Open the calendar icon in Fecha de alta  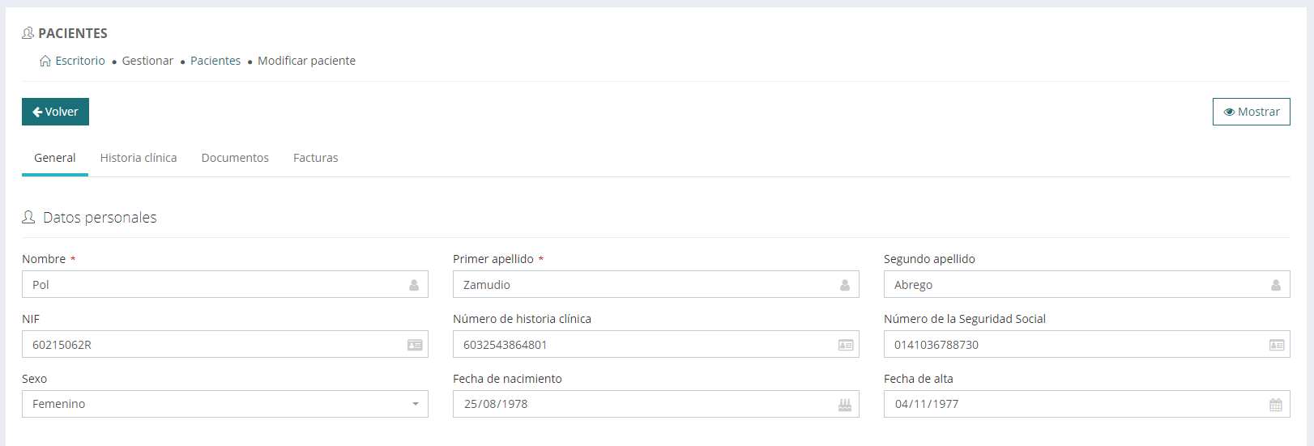[1276, 405]
